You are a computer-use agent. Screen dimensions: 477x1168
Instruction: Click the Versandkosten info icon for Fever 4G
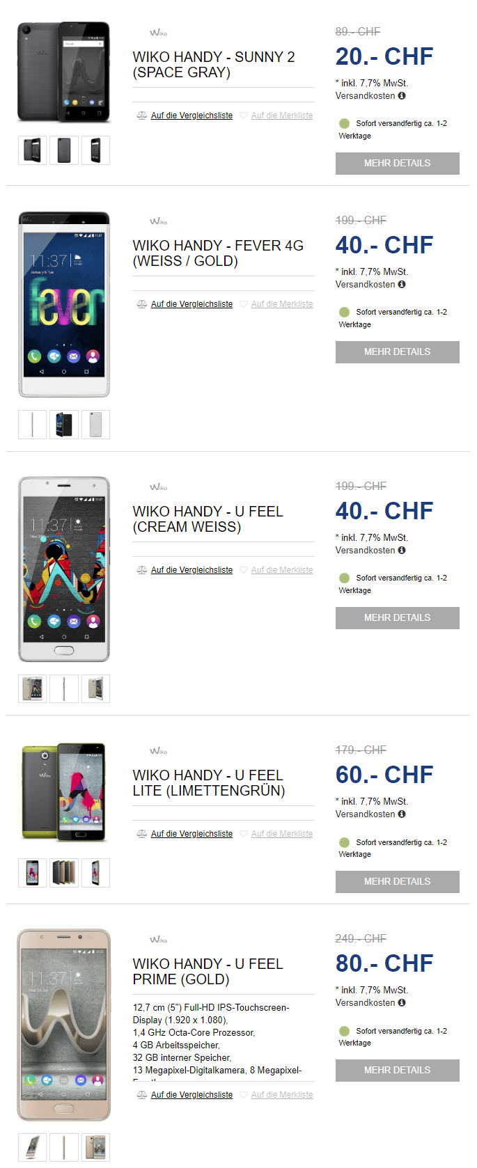(x=402, y=285)
